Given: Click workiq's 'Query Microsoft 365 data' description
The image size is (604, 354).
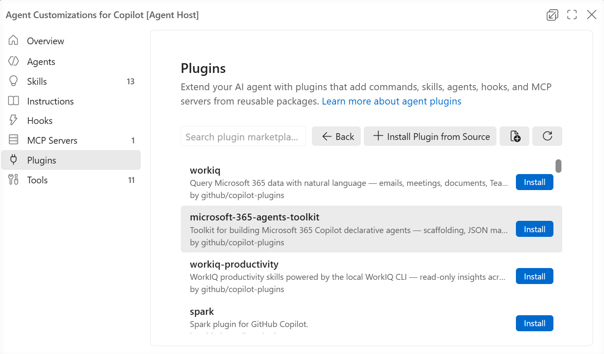Looking at the screenshot, I should pos(349,183).
